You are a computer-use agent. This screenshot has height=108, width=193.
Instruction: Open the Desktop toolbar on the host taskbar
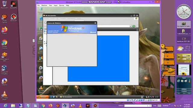[166, 106]
